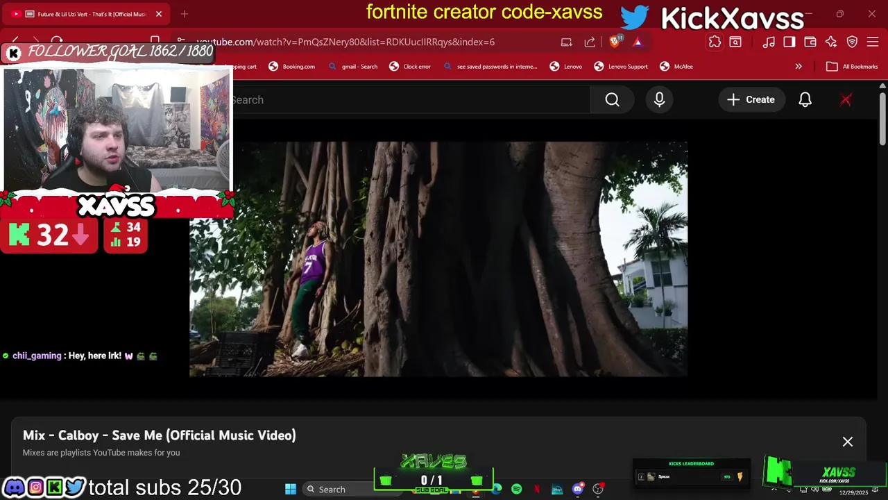Open Discord from the taskbar
888x500 pixels.
click(578, 490)
